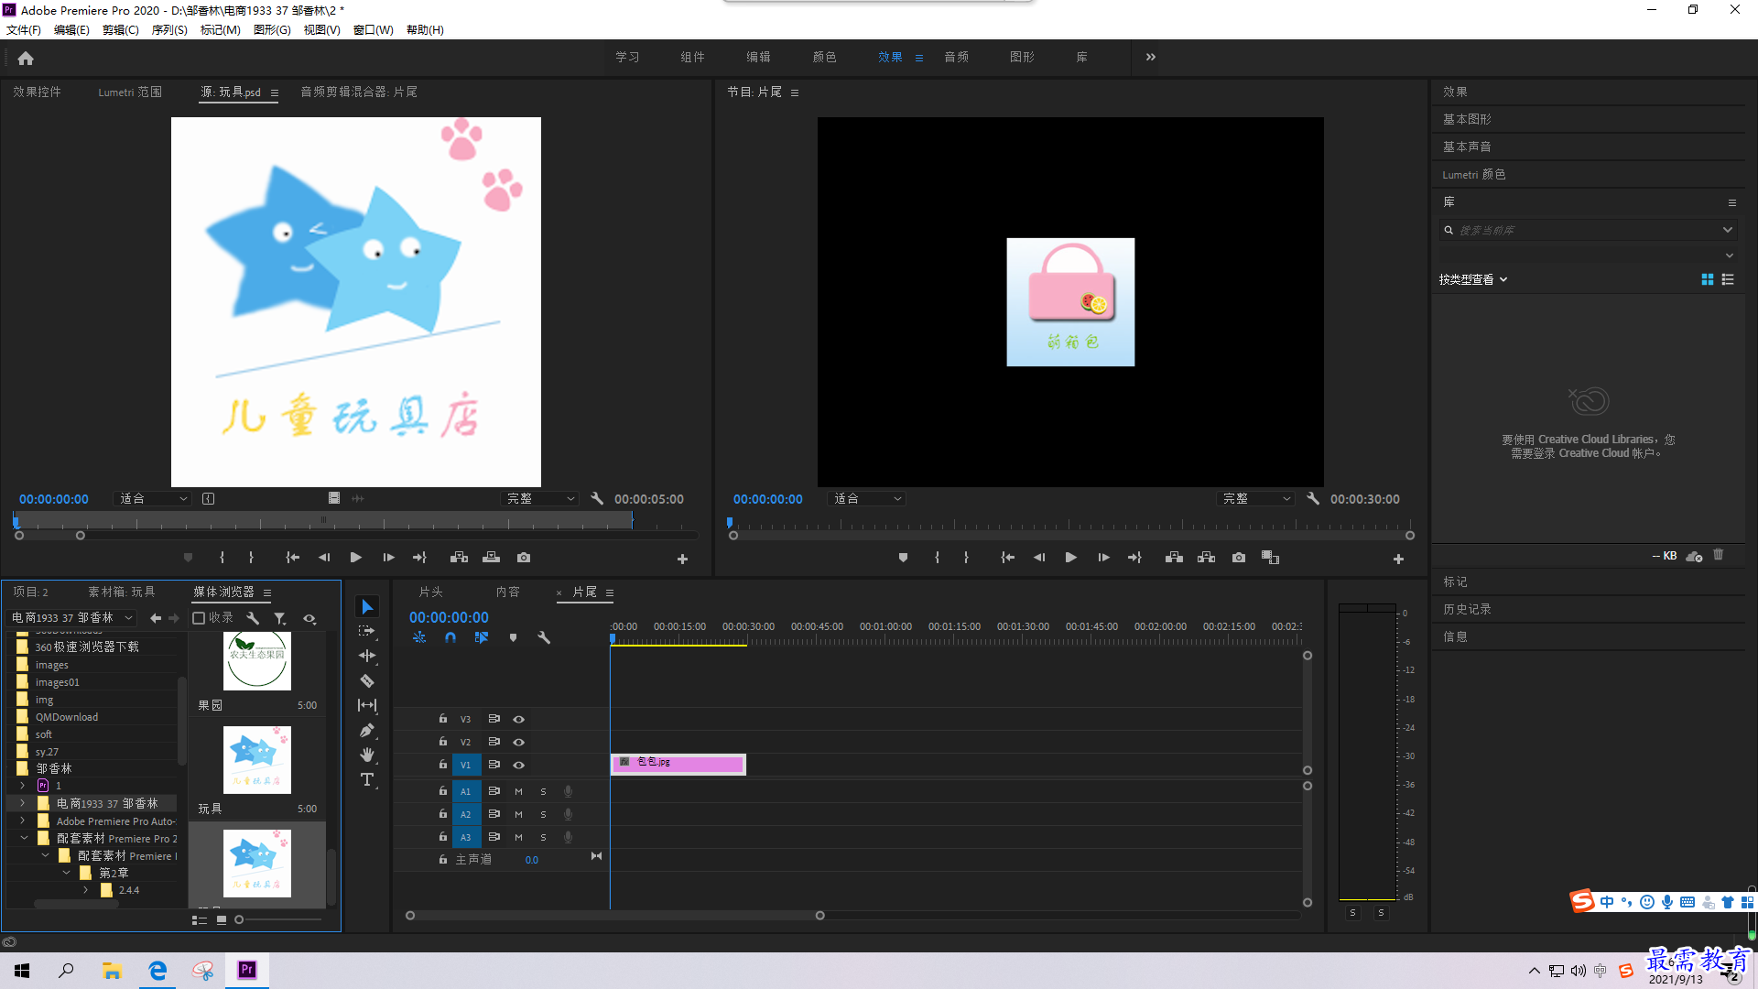Select the Type tool
Image resolution: width=1758 pixels, height=989 pixels.
[367, 779]
